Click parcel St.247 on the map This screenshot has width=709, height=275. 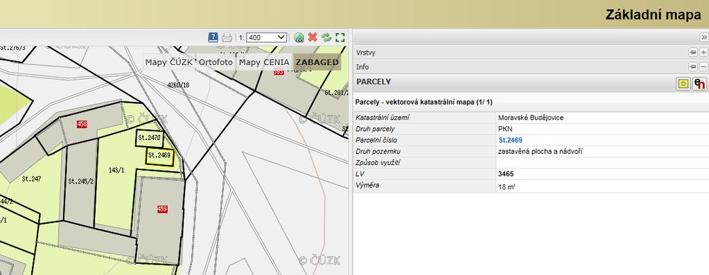pyautogui.click(x=31, y=179)
